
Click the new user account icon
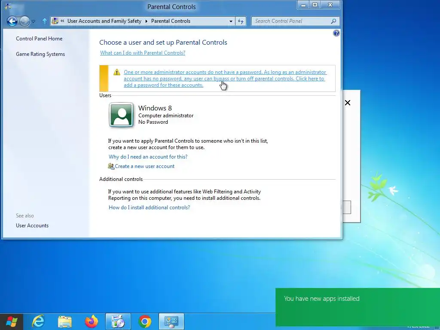tap(111, 166)
